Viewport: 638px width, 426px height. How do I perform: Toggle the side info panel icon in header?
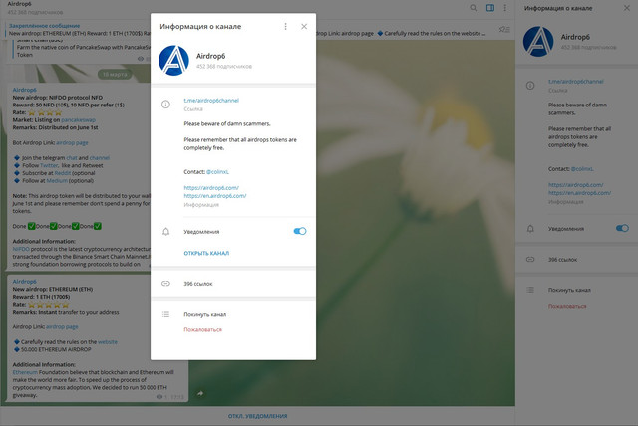click(490, 8)
